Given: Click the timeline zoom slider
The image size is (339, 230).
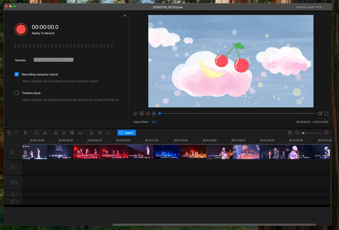Looking at the screenshot, I should [x=312, y=133].
